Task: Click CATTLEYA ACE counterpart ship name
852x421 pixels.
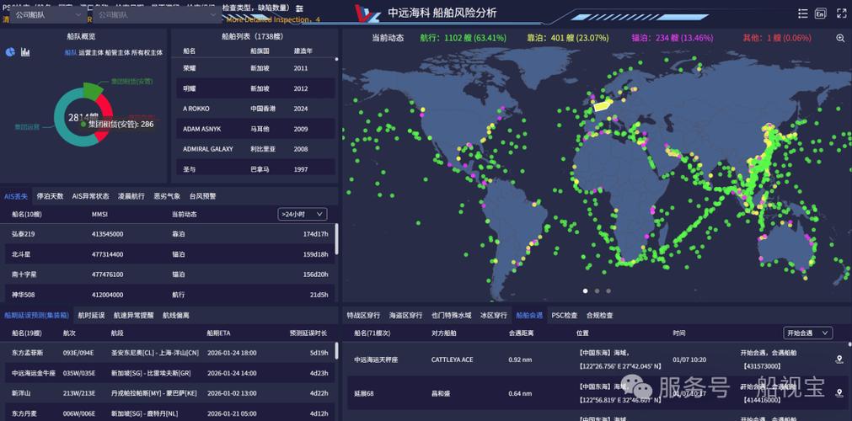Action: [x=452, y=360]
